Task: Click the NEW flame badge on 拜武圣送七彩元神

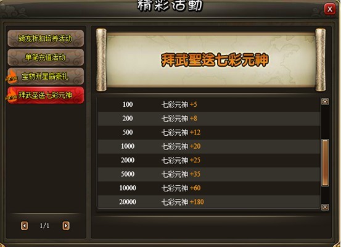Action: 12,95
